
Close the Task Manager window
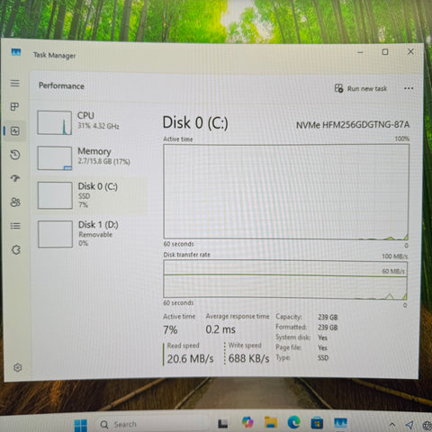410,51
